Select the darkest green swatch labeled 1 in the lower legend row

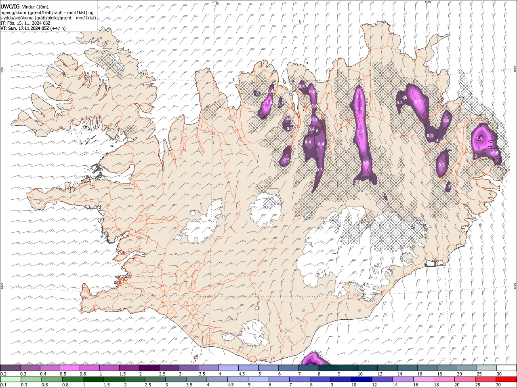coord(93,379)
